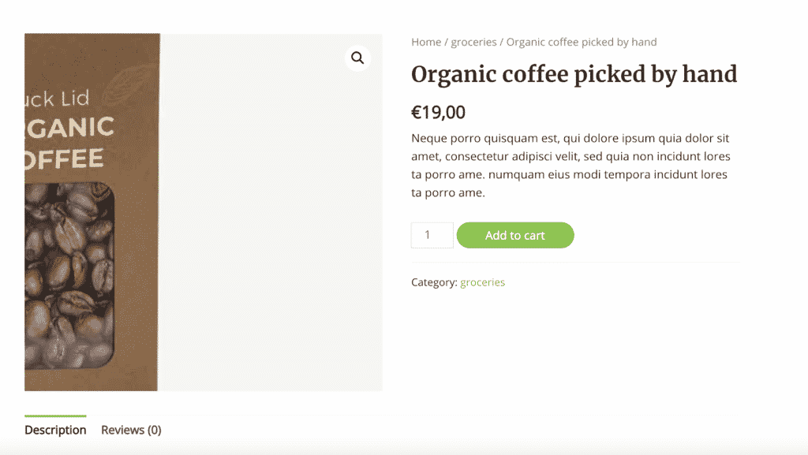Screen dimensions: 808x455
Task: Open groceries from the breadcrumb trail
Action: [x=473, y=42]
